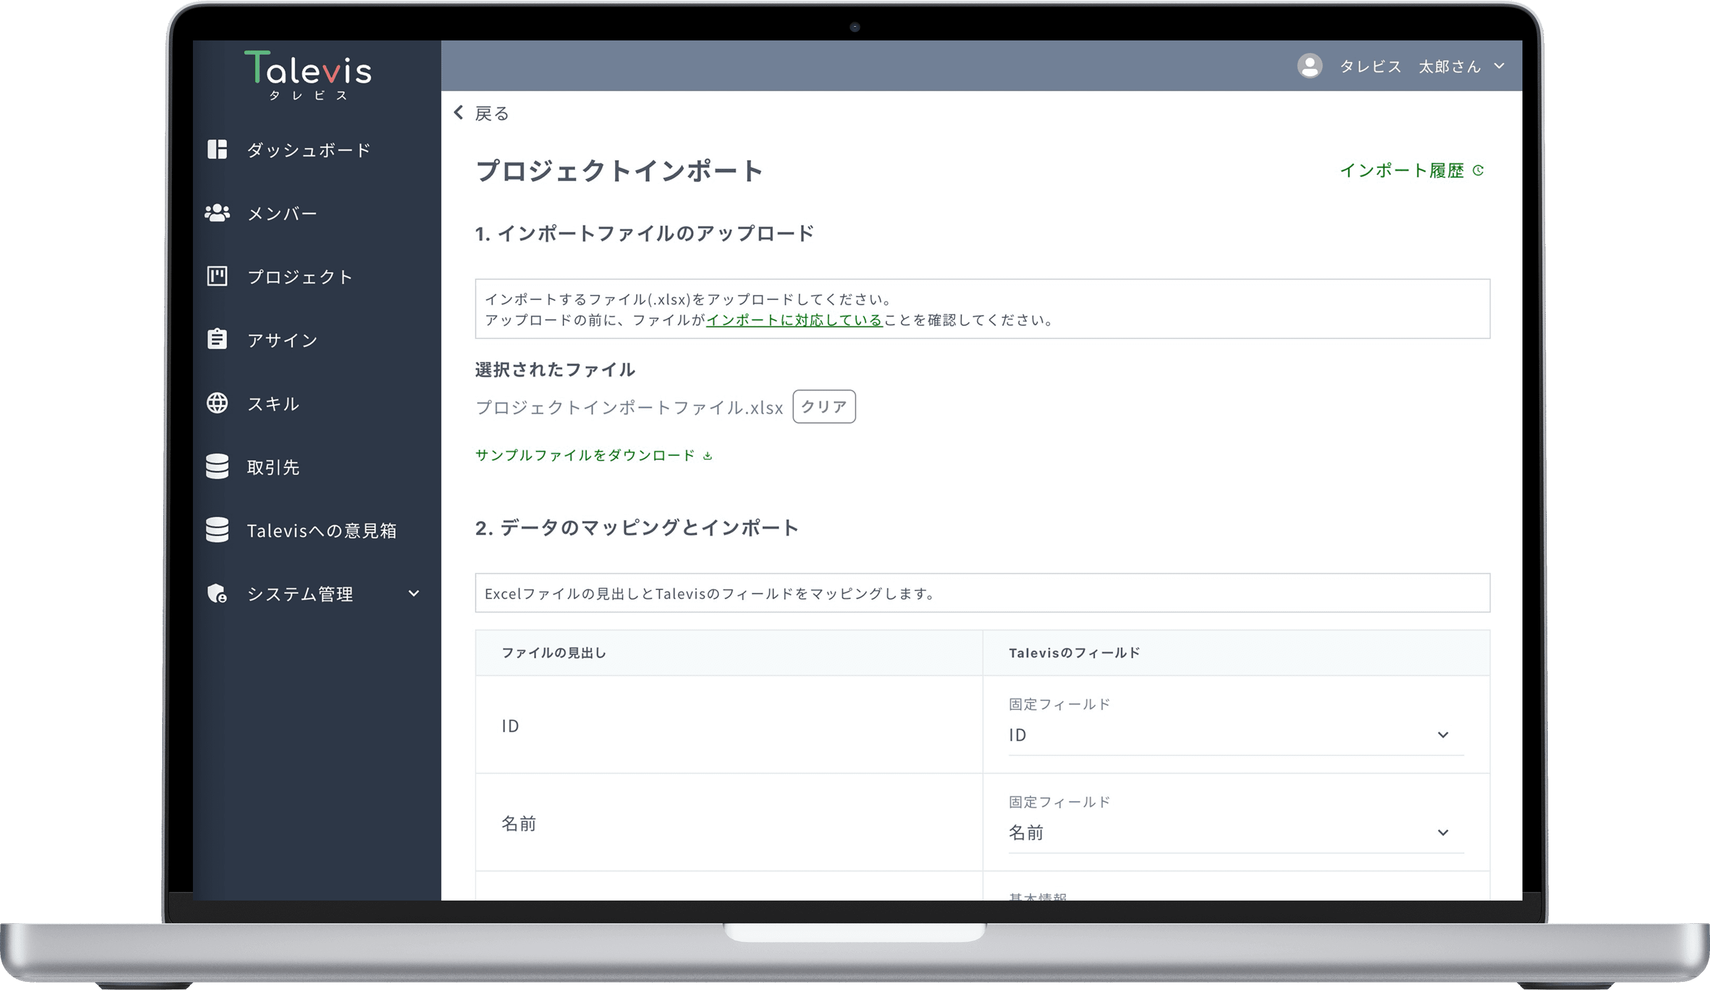Go back with 戻る link

coord(492,113)
